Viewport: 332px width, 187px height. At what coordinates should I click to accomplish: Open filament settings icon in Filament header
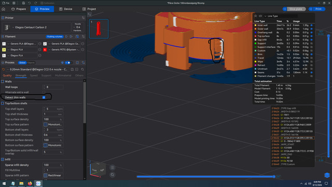point(83,36)
